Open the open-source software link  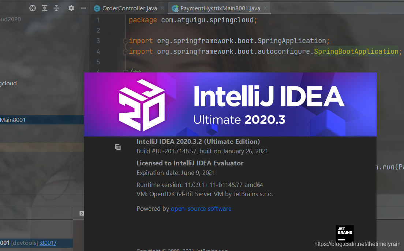pyautogui.click(x=201, y=209)
